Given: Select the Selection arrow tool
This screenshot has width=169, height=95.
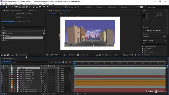Looking at the screenshot, I should coord(3,7).
